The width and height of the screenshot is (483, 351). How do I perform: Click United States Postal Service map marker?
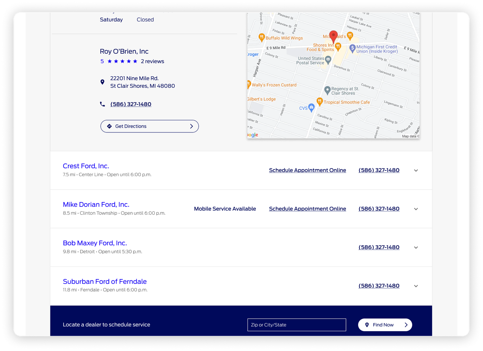328,60
